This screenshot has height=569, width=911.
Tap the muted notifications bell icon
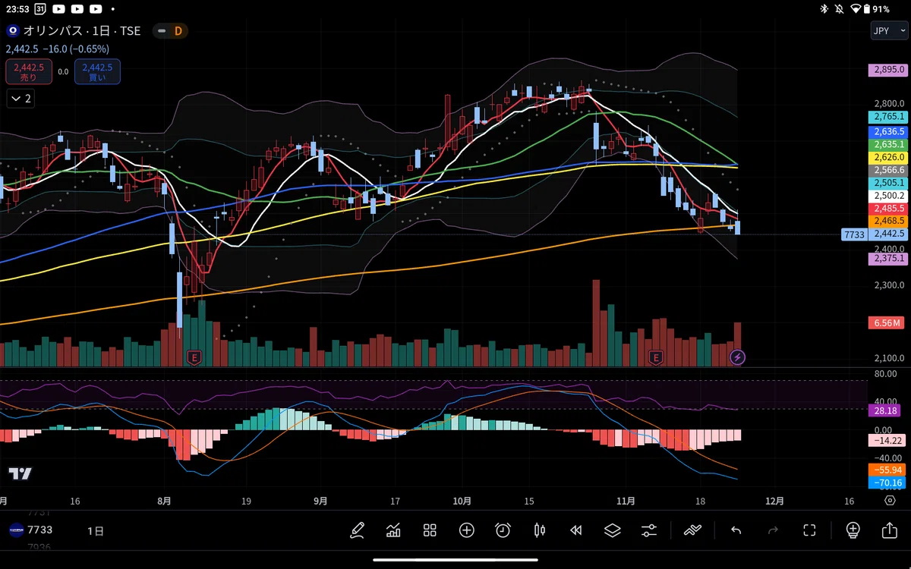click(x=840, y=9)
